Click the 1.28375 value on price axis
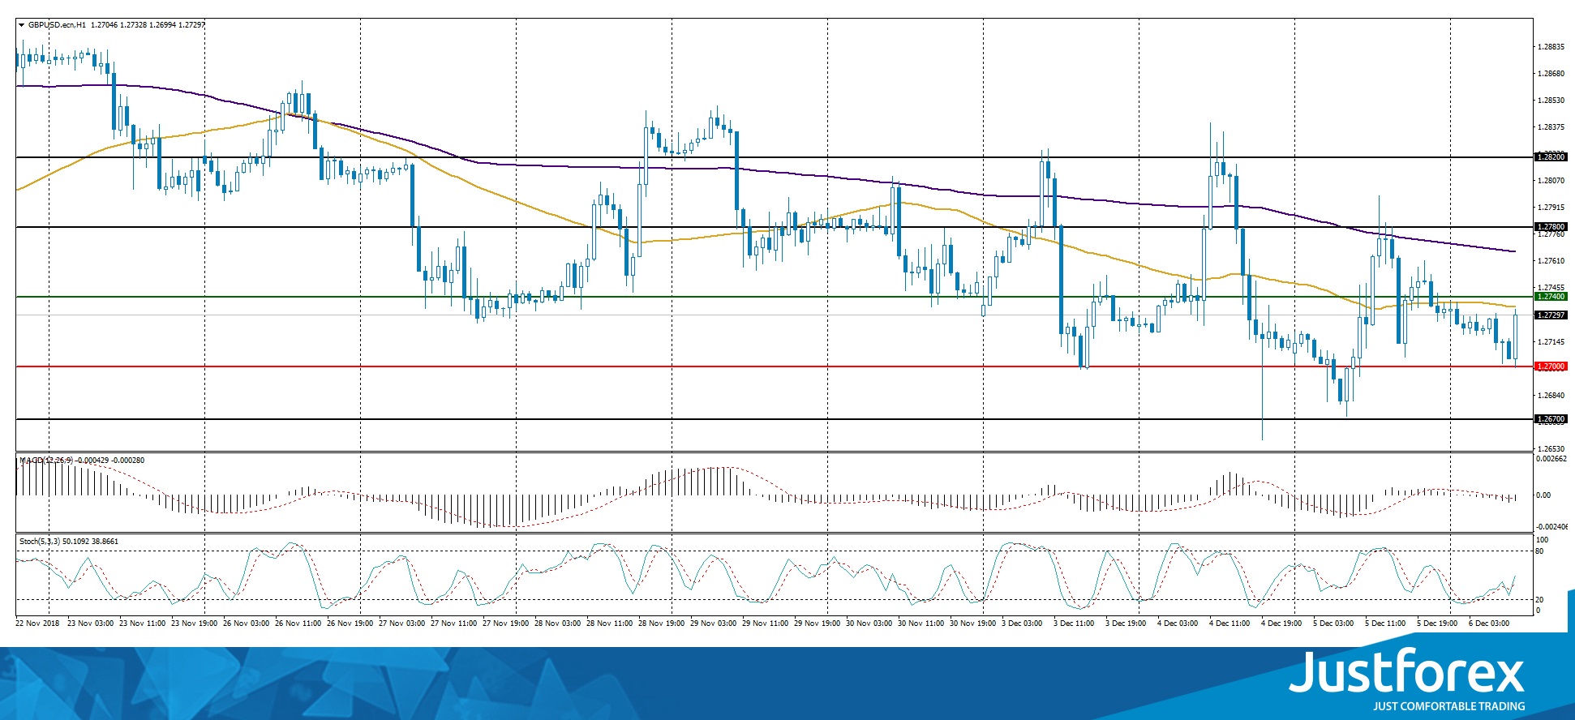 coord(1551,127)
